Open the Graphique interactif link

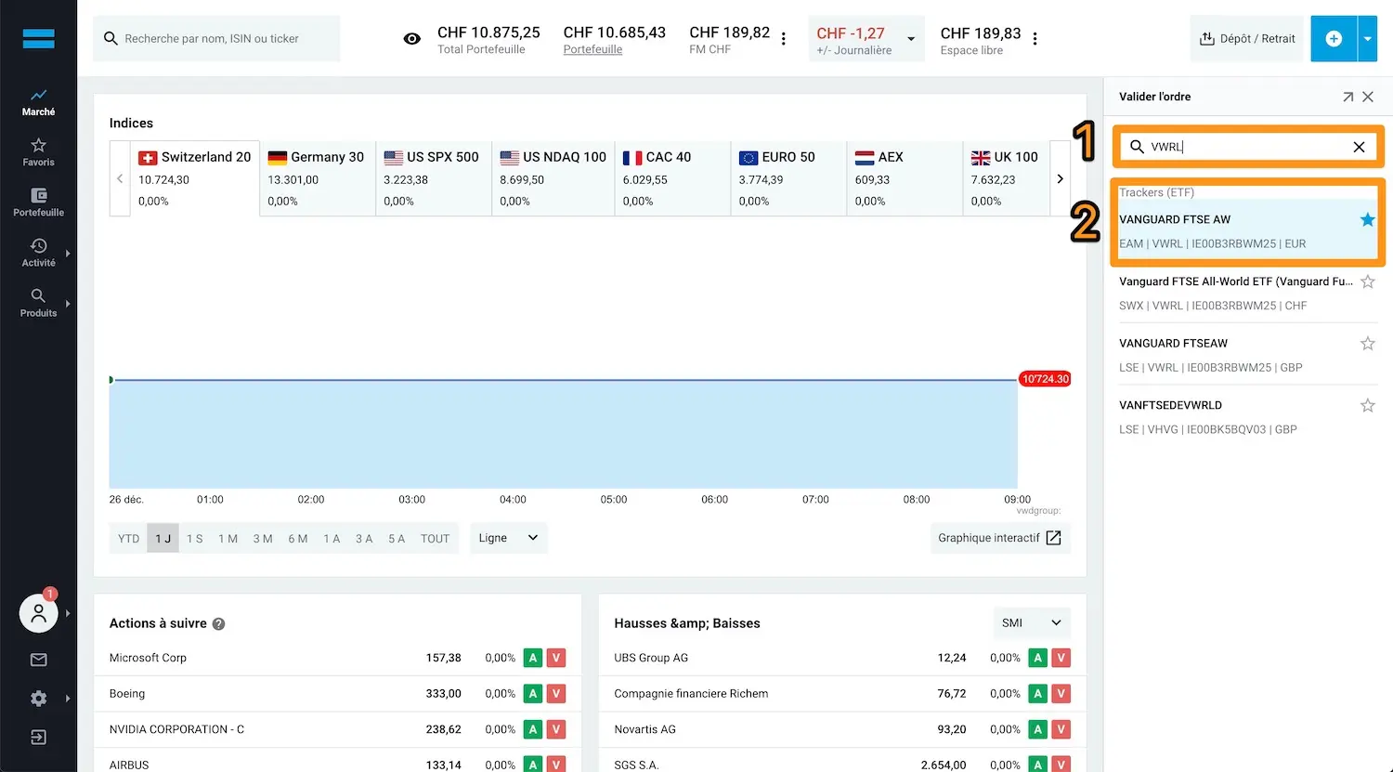pyautogui.click(x=999, y=538)
